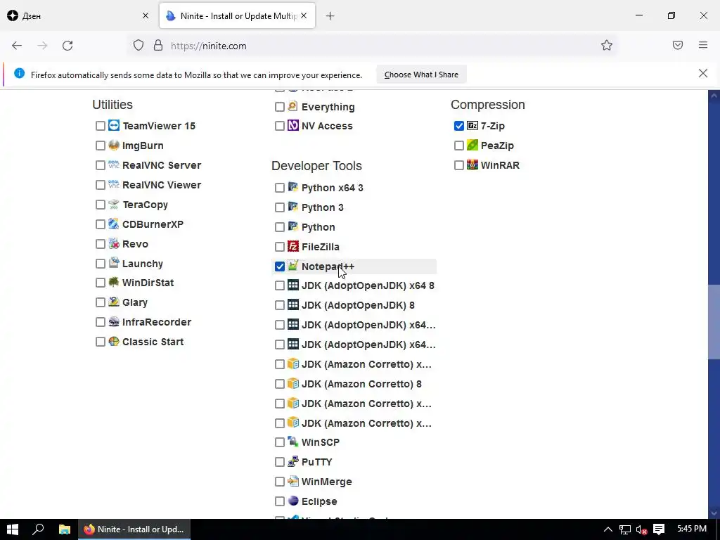Open the notification center icon
720x540 pixels.
[x=659, y=529]
